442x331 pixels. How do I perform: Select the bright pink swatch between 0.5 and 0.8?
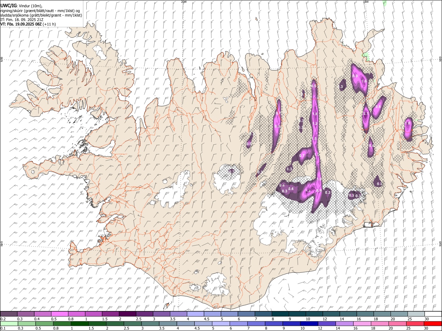(59, 314)
